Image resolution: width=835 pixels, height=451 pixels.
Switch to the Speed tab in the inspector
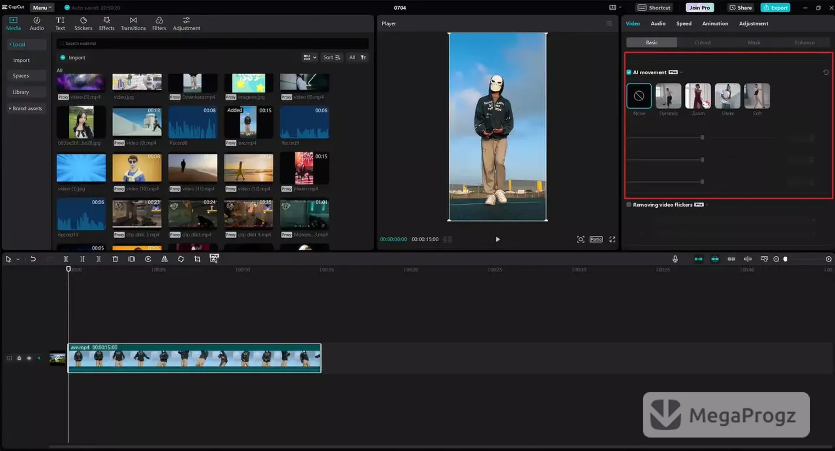coord(684,23)
